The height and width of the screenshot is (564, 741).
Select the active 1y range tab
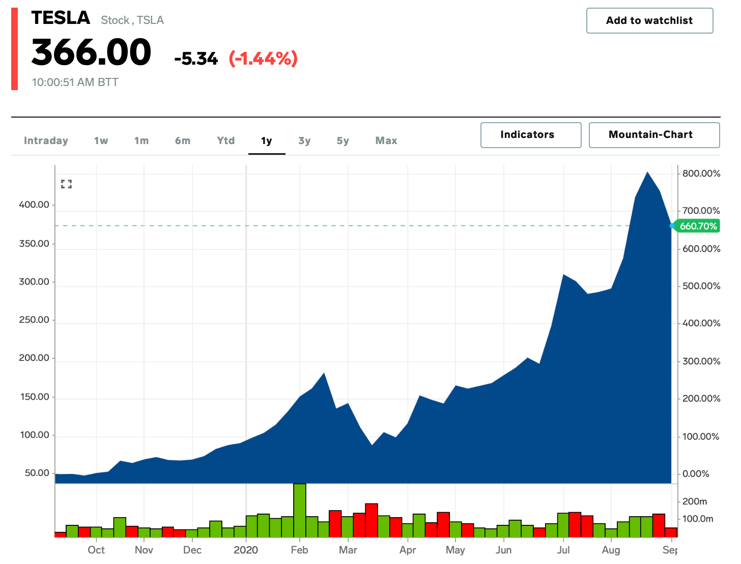[x=267, y=141]
